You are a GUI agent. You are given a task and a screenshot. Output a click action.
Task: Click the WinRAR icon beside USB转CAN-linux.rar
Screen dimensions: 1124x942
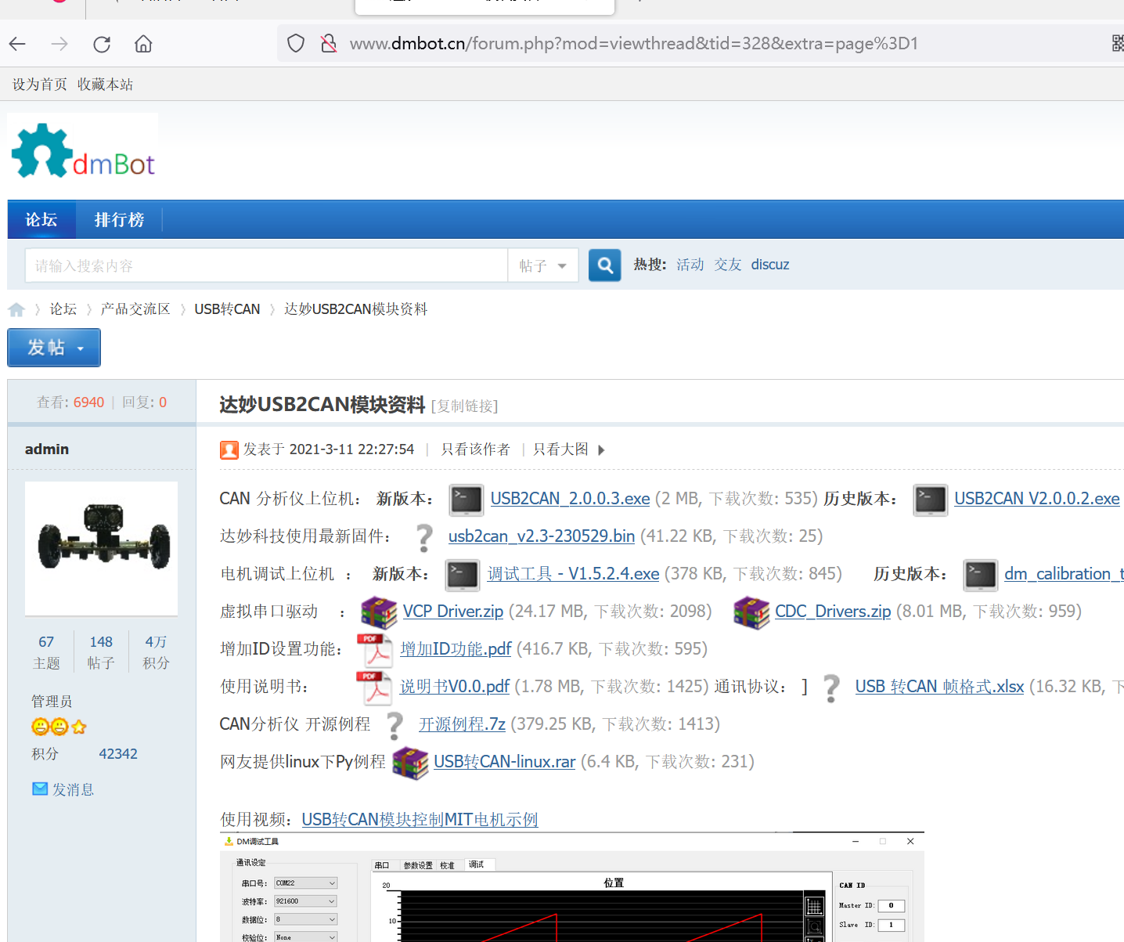411,762
